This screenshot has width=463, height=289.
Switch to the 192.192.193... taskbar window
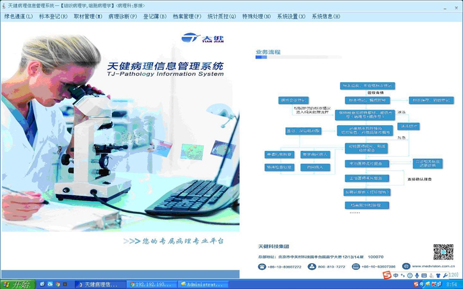pos(152,284)
